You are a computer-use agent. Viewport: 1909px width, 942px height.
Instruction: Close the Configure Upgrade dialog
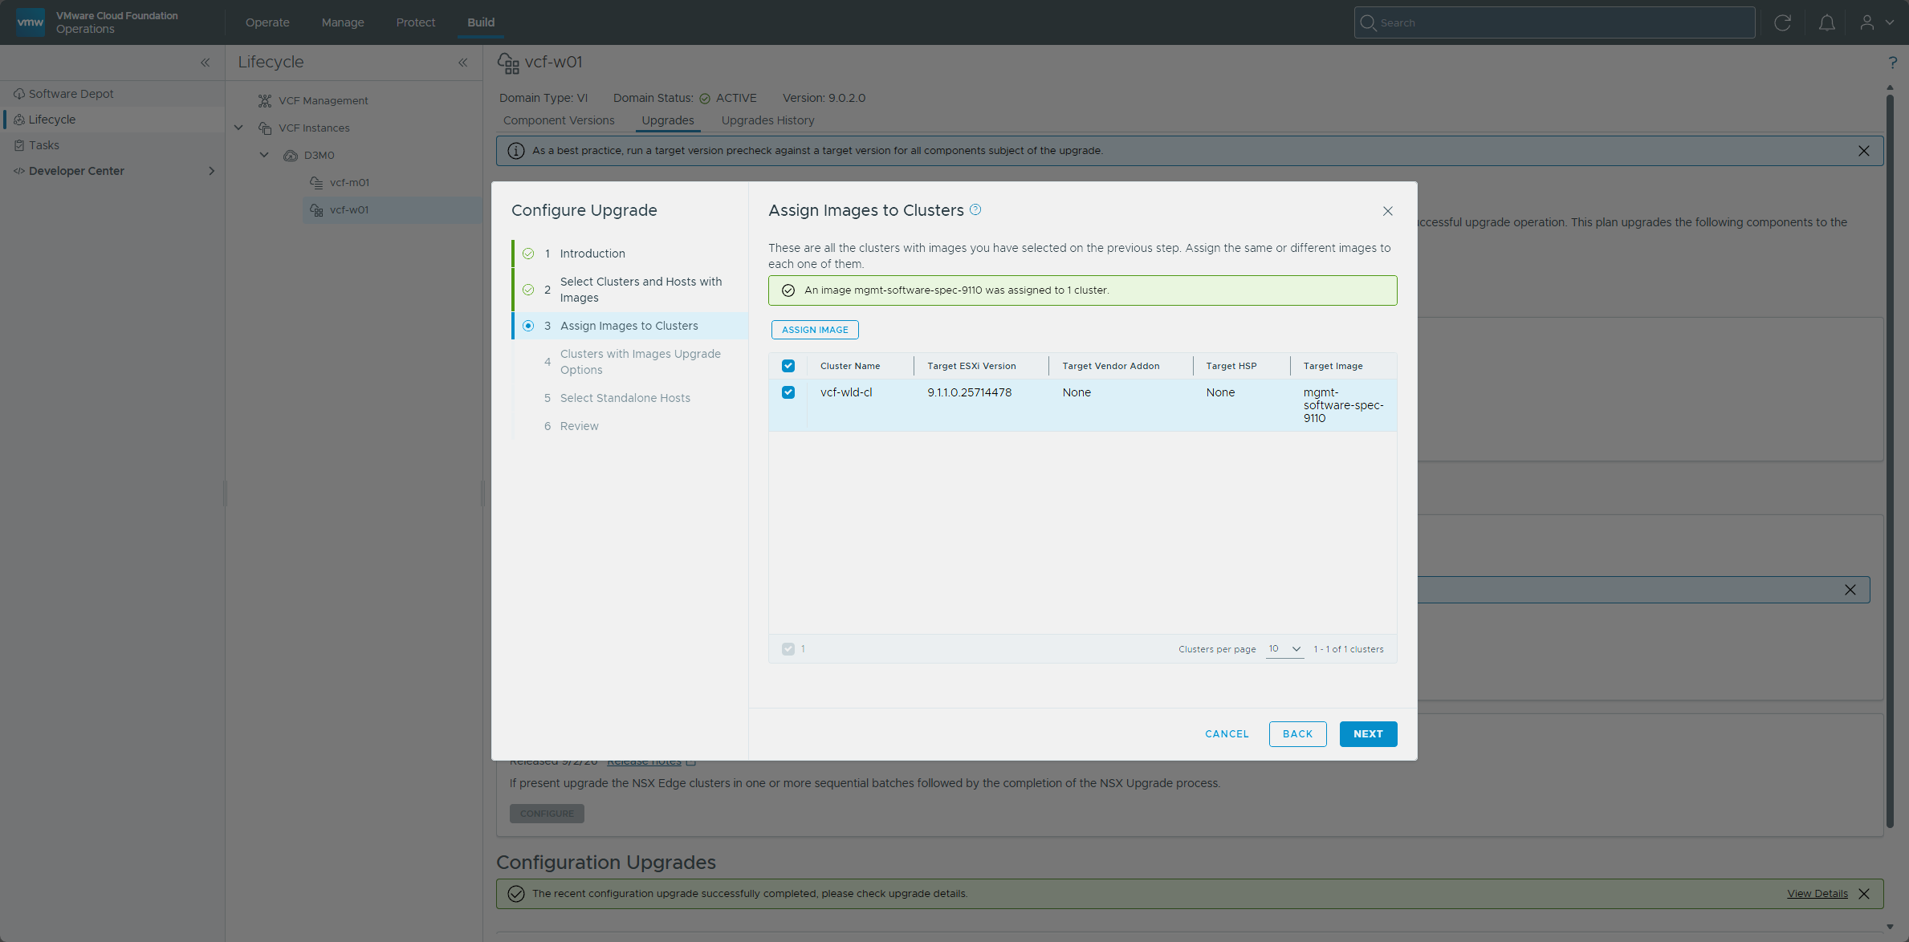pos(1387,211)
